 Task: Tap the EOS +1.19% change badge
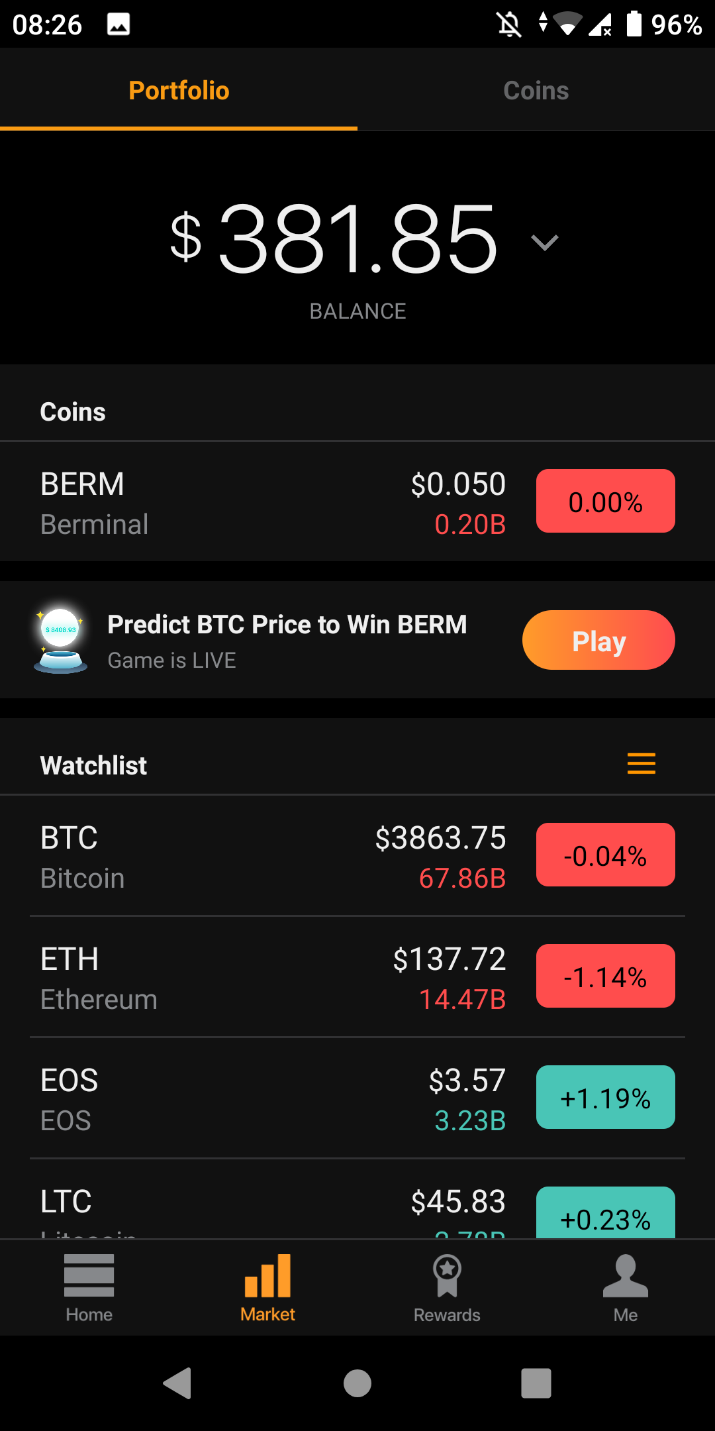click(605, 1098)
